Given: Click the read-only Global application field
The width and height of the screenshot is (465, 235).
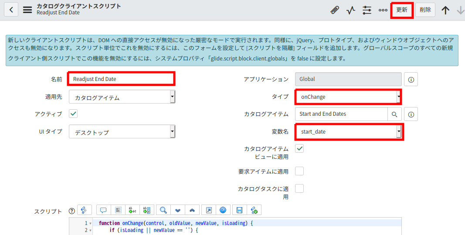Looking at the screenshot, I should click(x=349, y=79).
